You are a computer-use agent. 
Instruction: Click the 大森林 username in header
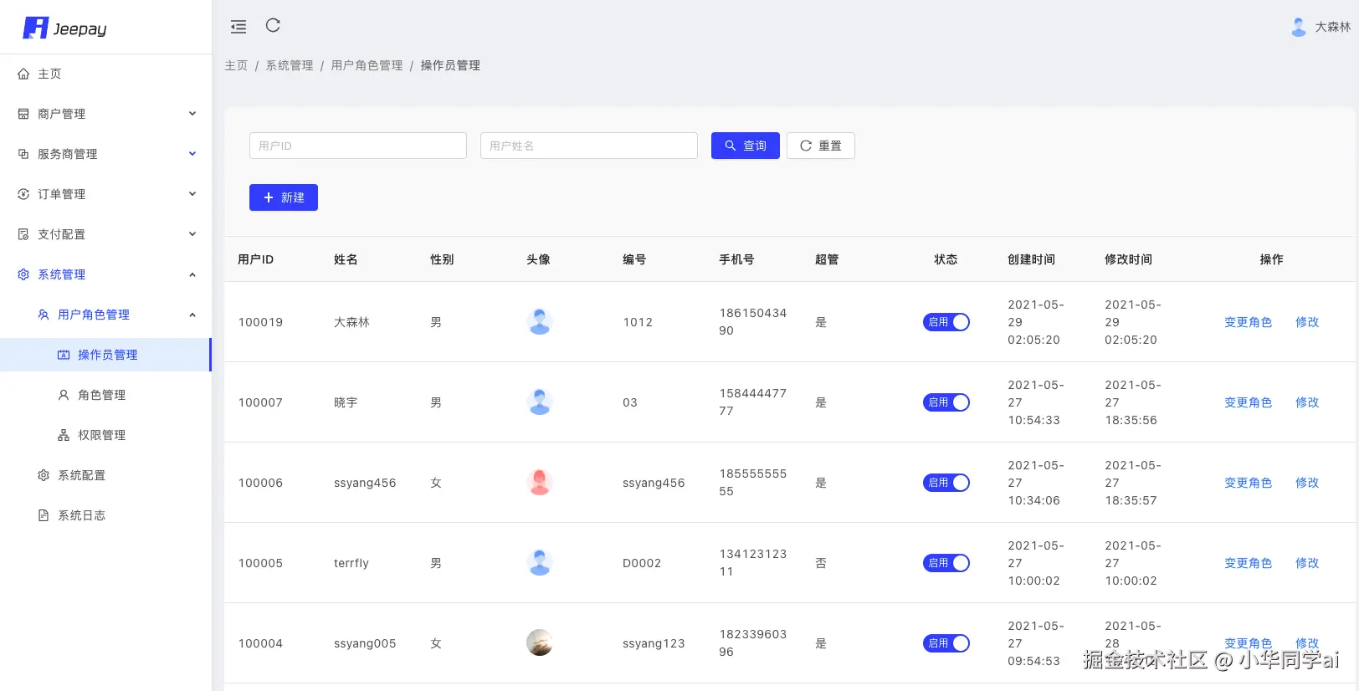pos(1333,27)
